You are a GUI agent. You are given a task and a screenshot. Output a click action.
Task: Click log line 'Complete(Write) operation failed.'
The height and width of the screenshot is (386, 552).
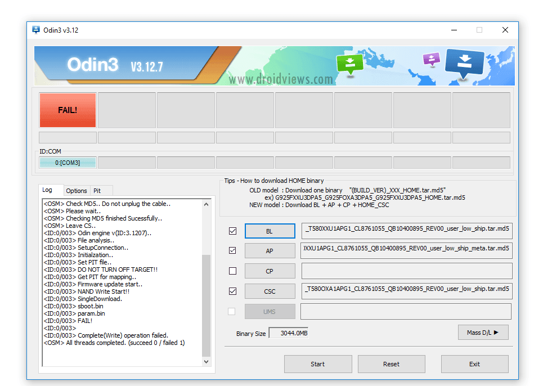tap(106, 335)
